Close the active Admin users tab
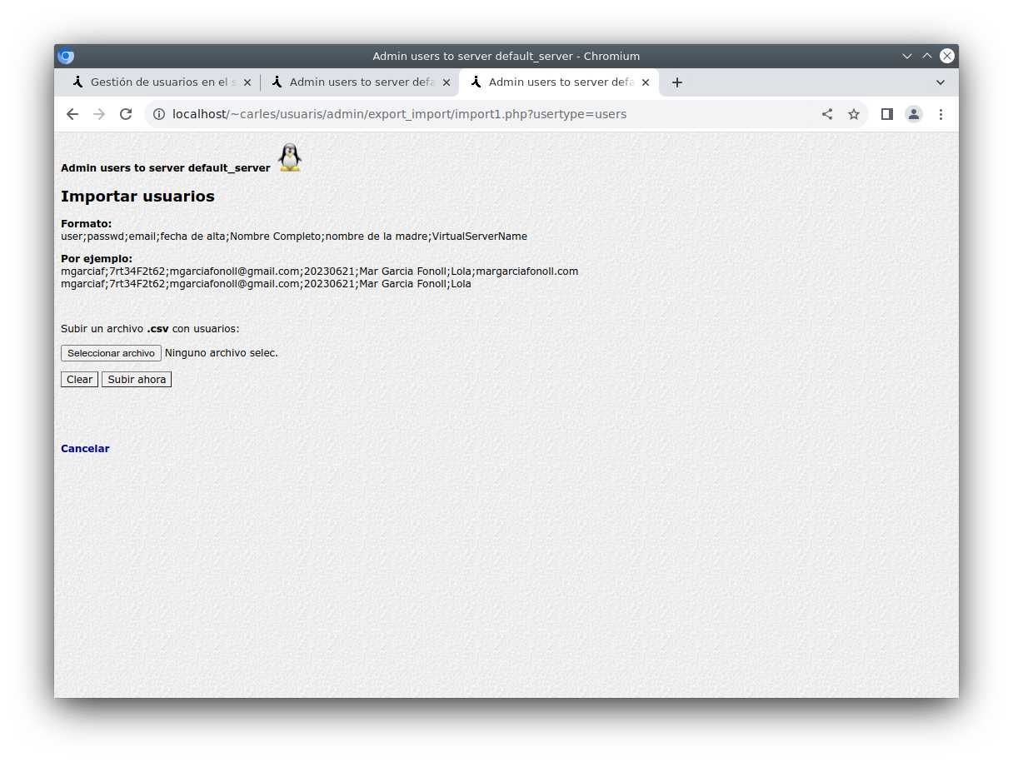 [646, 82]
